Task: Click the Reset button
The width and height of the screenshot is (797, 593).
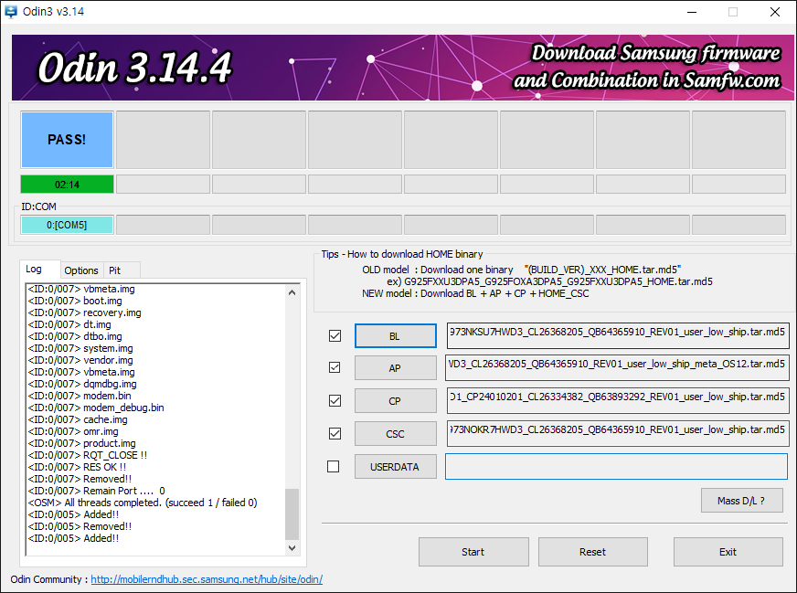Action: point(592,552)
